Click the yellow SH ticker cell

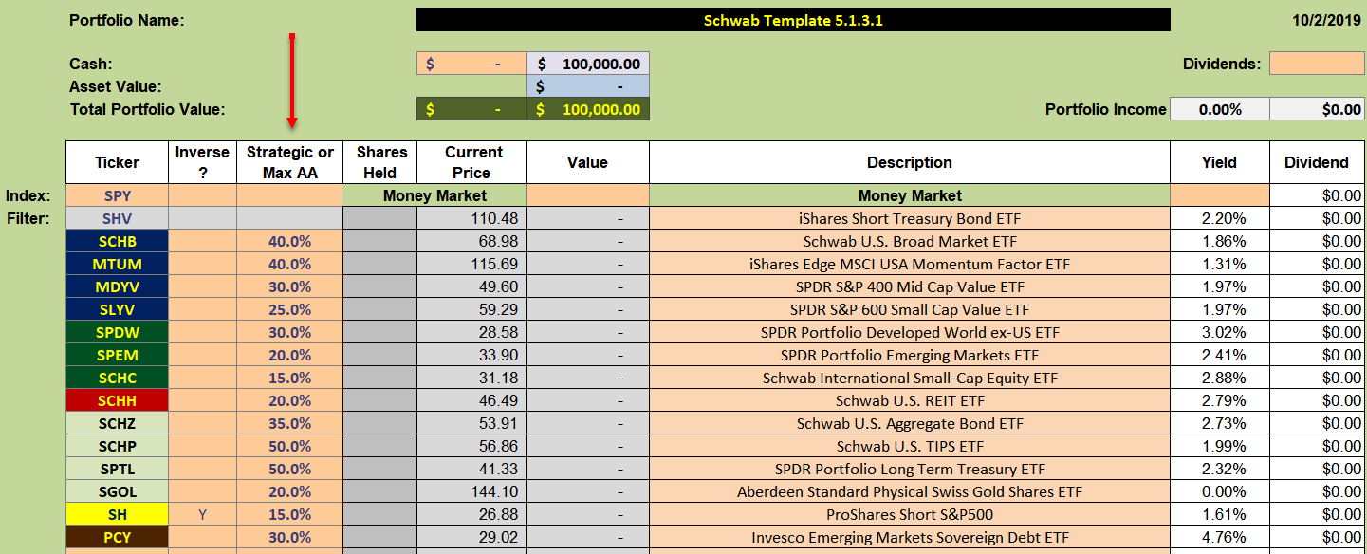point(118,514)
